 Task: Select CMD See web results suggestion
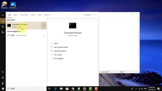[x=26, y=35]
